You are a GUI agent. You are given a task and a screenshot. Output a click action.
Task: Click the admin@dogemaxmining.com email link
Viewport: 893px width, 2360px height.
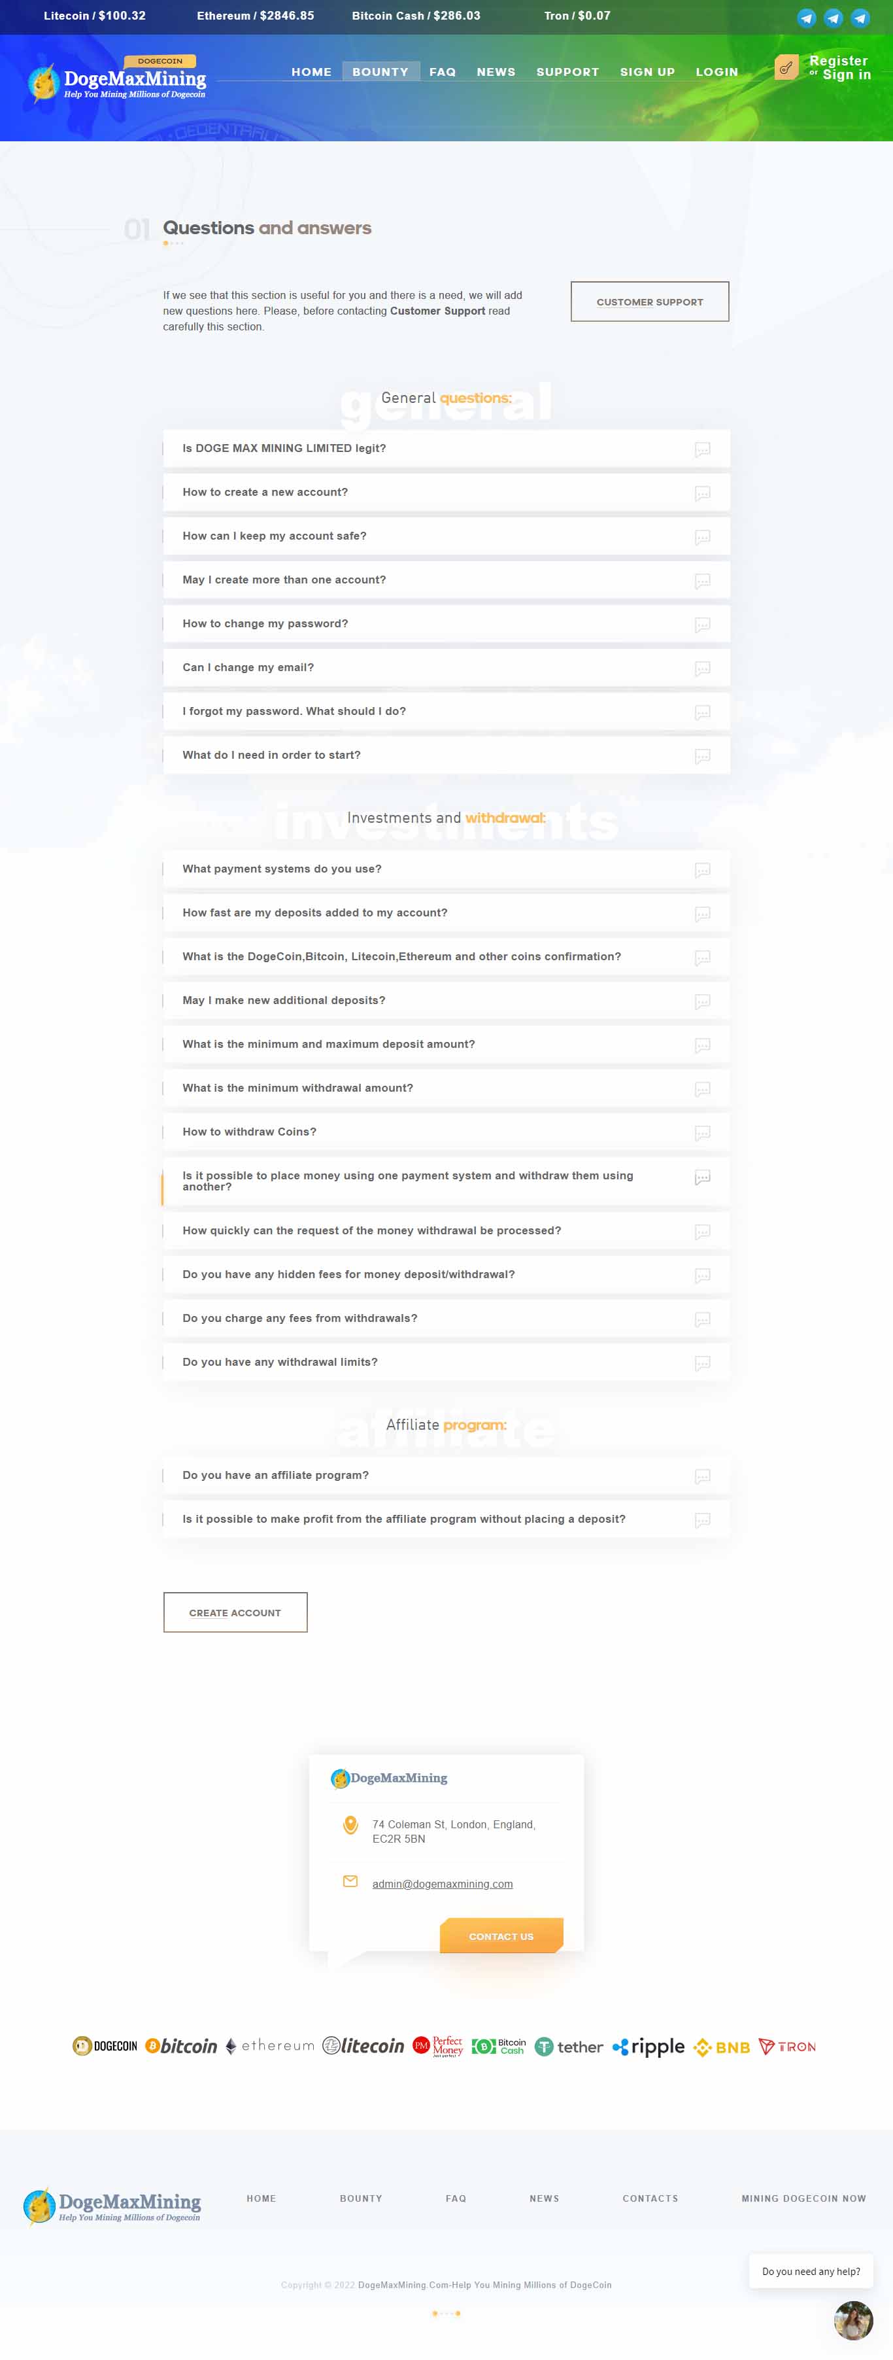click(x=443, y=1884)
